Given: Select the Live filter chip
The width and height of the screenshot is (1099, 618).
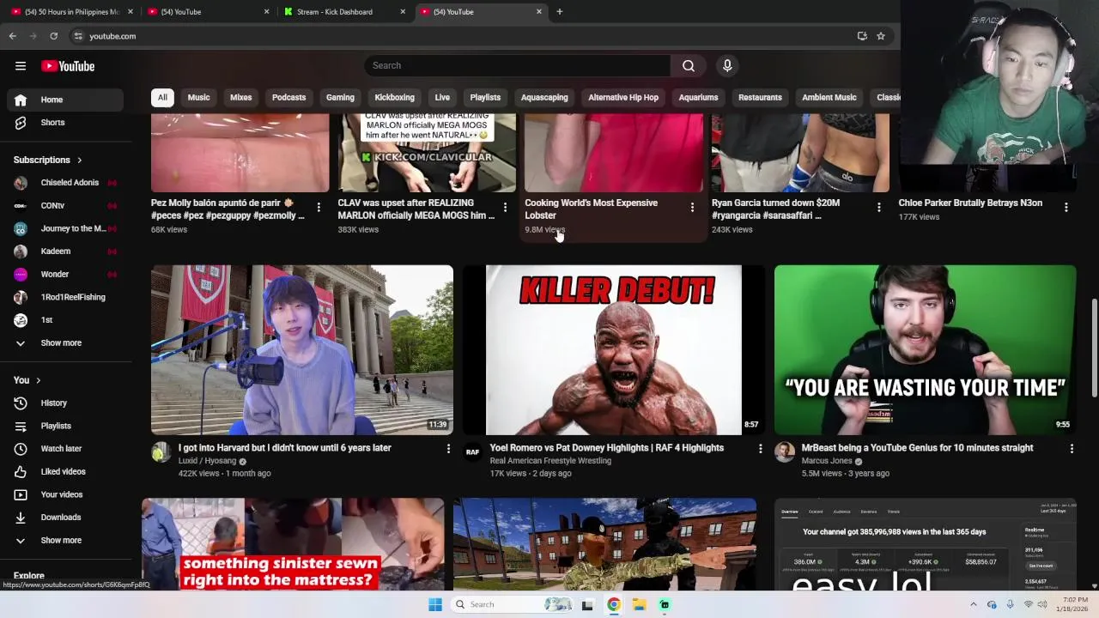Looking at the screenshot, I should pos(442,97).
